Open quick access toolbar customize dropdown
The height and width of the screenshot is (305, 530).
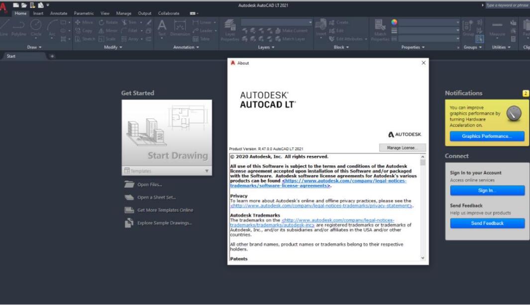pos(48,5)
